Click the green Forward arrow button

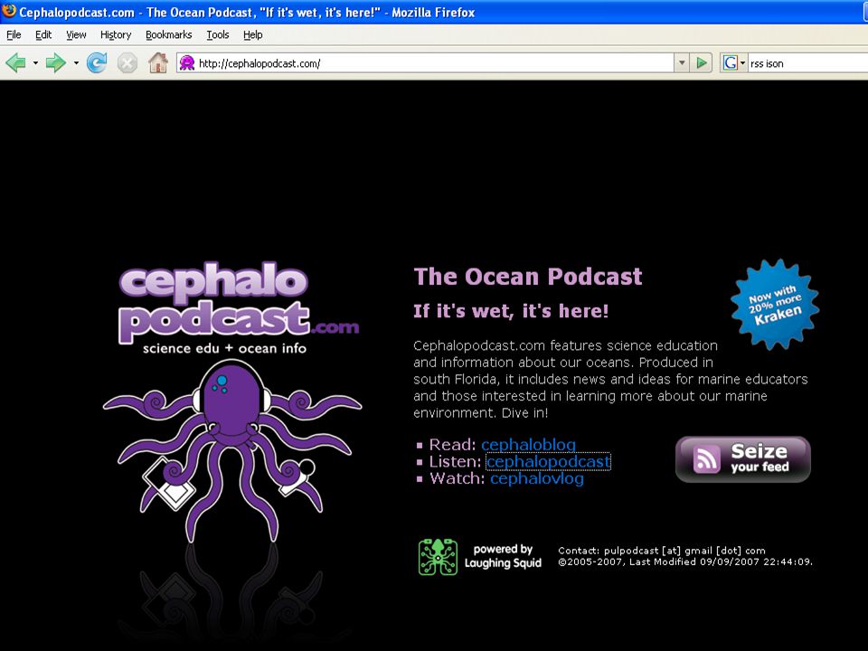point(55,63)
